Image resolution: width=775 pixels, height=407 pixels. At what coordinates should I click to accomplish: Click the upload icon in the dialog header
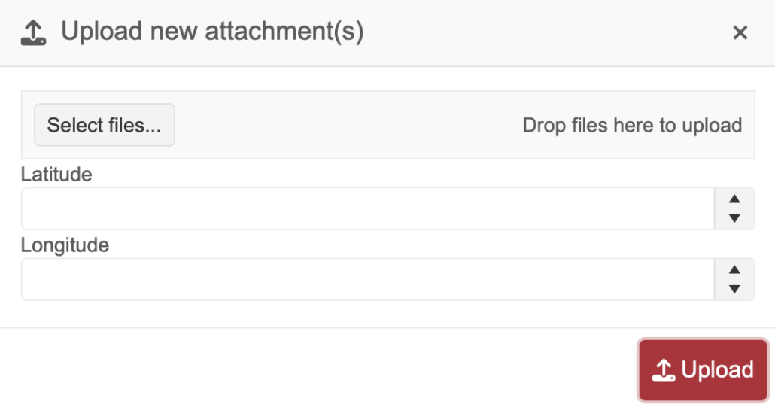click(x=33, y=32)
